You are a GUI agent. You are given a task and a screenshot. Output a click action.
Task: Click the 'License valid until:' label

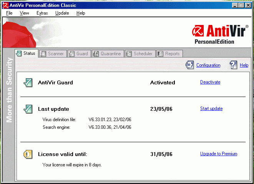click(63, 154)
